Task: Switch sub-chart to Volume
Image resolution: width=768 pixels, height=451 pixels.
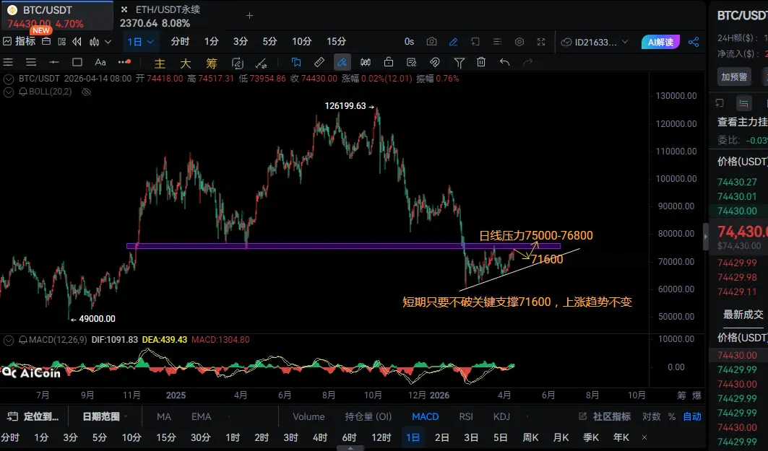Action: pyautogui.click(x=309, y=417)
